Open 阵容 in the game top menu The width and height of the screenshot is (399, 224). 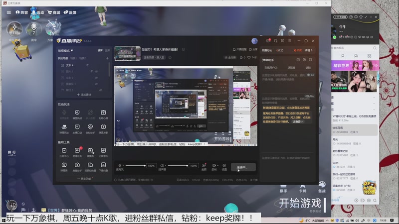coord(21,12)
